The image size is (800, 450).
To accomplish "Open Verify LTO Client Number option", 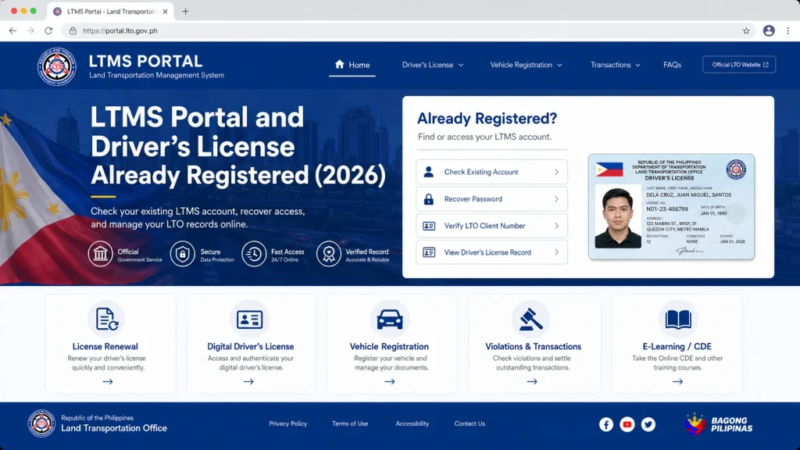I will tap(492, 226).
